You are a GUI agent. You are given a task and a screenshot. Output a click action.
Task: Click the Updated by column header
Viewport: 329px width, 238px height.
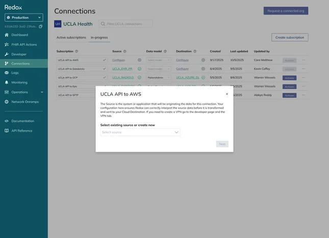pyautogui.click(x=262, y=51)
